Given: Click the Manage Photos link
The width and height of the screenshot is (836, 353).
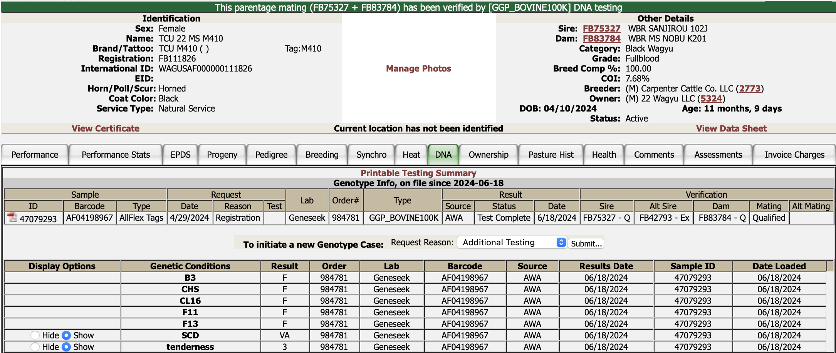Looking at the screenshot, I should tap(418, 68).
